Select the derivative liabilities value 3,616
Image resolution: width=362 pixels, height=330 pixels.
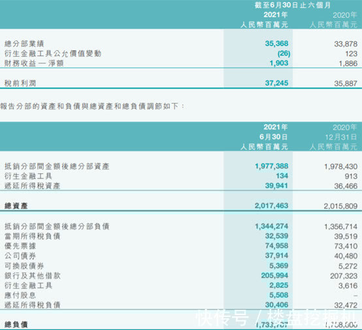(x=348, y=286)
